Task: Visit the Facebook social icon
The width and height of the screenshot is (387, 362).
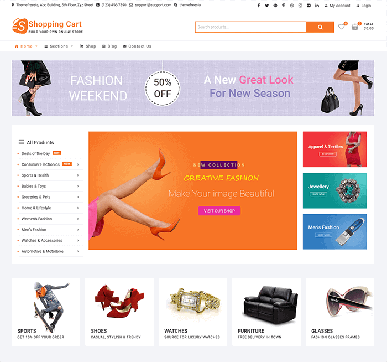Action: point(258,6)
